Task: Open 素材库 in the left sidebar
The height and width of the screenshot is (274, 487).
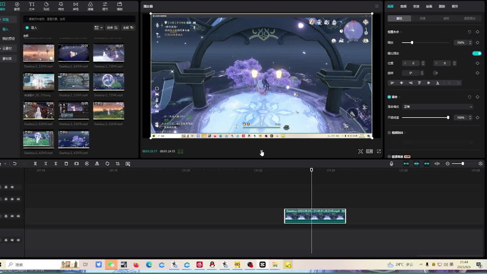Action: (7, 59)
